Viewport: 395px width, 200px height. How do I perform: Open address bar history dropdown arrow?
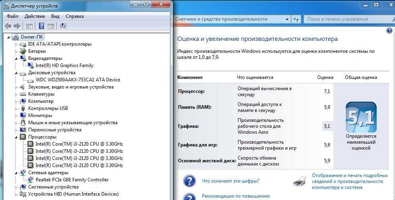(x=287, y=19)
